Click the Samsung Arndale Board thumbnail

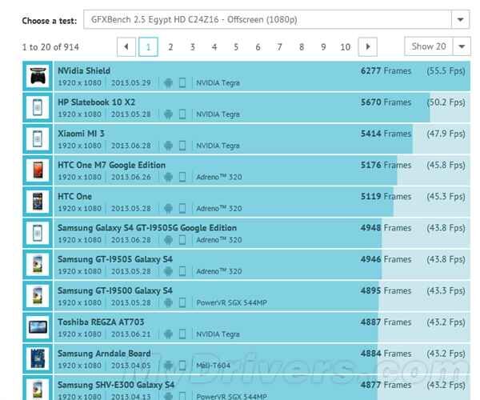[x=38, y=358]
